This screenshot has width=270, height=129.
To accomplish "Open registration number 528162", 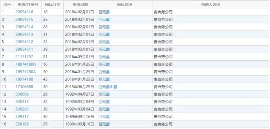I will click(22, 124).
